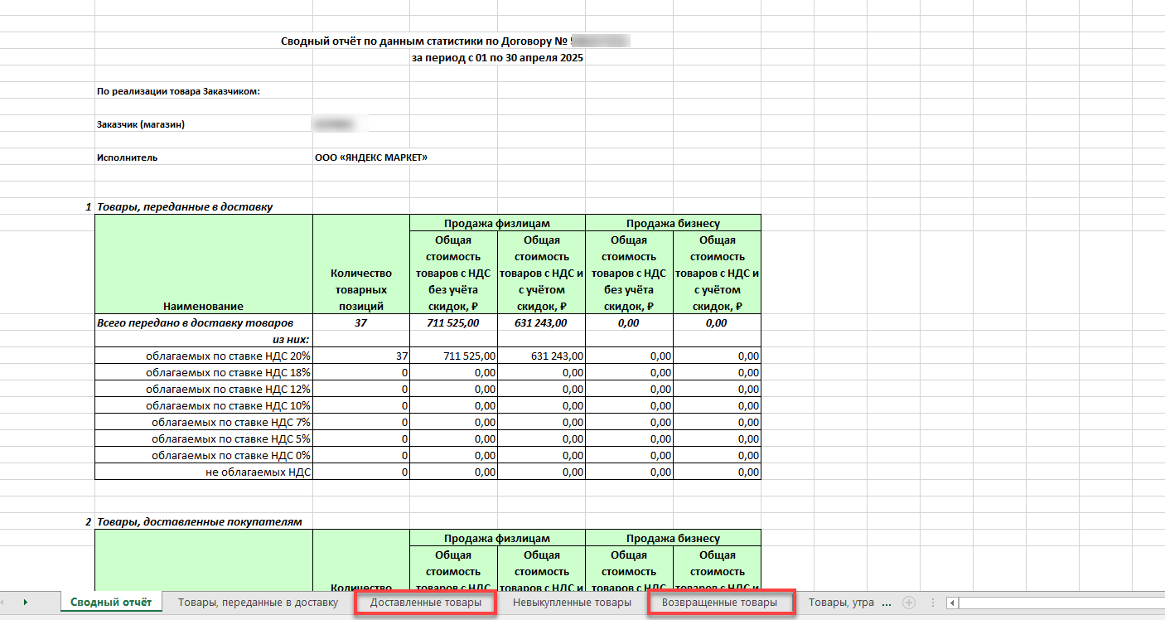Click the ellipsis for more sheet tabs

coord(888,603)
